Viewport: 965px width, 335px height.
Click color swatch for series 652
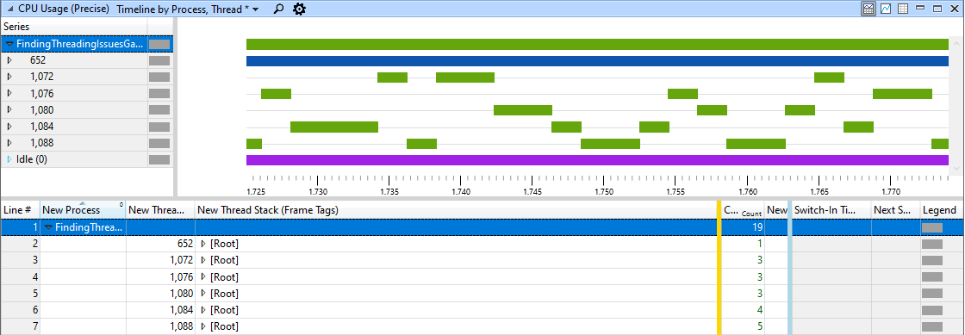(159, 61)
